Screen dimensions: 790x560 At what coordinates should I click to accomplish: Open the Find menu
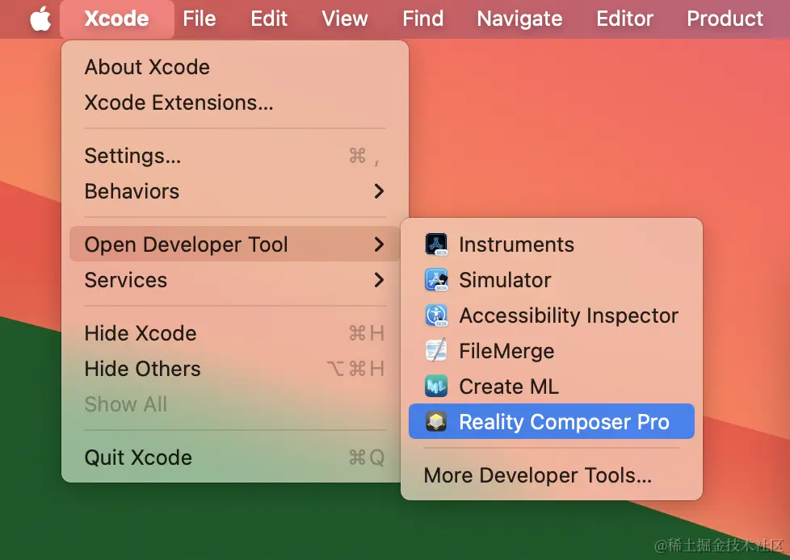click(x=422, y=19)
